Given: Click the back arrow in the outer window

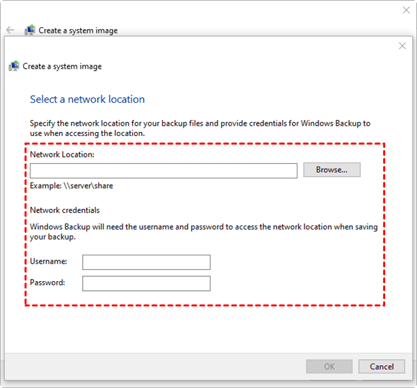Looking at the screenshot, I should [x=10, y=31].
